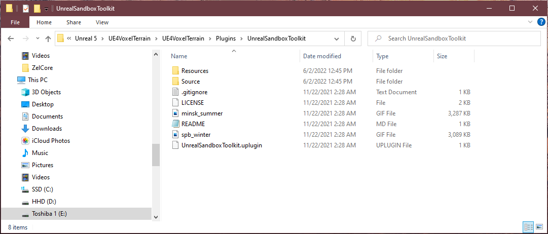Screen dimensions: 548x234
Task: Open HHD (D:) drive
Action: tap(44, 202)
